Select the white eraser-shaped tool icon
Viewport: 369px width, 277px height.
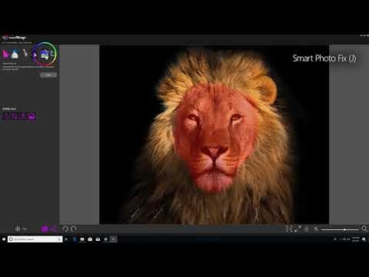point(15,54)
